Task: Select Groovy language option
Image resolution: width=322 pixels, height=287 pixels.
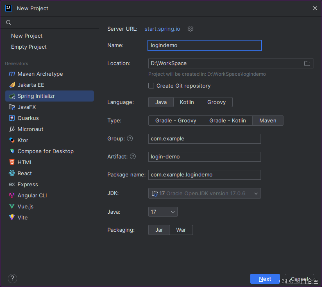Action: pos(216,102)
